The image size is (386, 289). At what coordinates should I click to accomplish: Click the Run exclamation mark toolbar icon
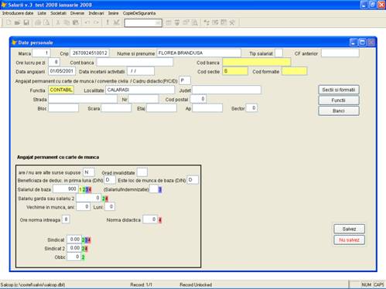pyautogui.click(x=108, y=22)
